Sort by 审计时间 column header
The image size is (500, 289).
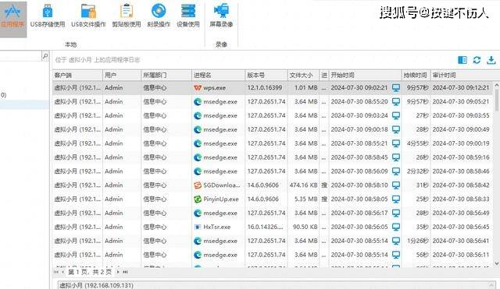462,75
